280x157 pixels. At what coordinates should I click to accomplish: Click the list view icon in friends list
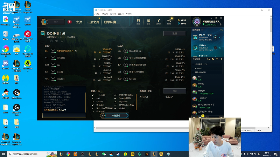[217, 59]
